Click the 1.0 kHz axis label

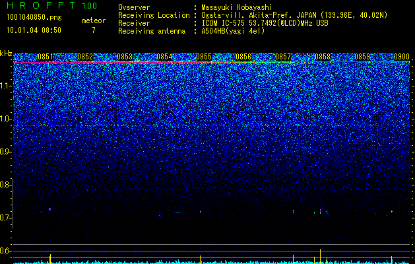(6, 119)
